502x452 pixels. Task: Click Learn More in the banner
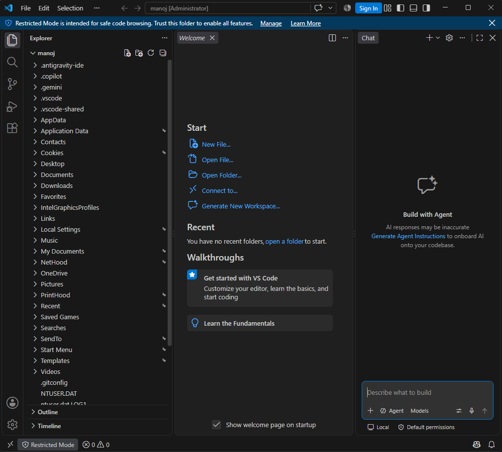pos(306,23)
